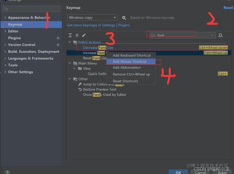
Task: Click the OK button
Action: [x=178, y=172]
